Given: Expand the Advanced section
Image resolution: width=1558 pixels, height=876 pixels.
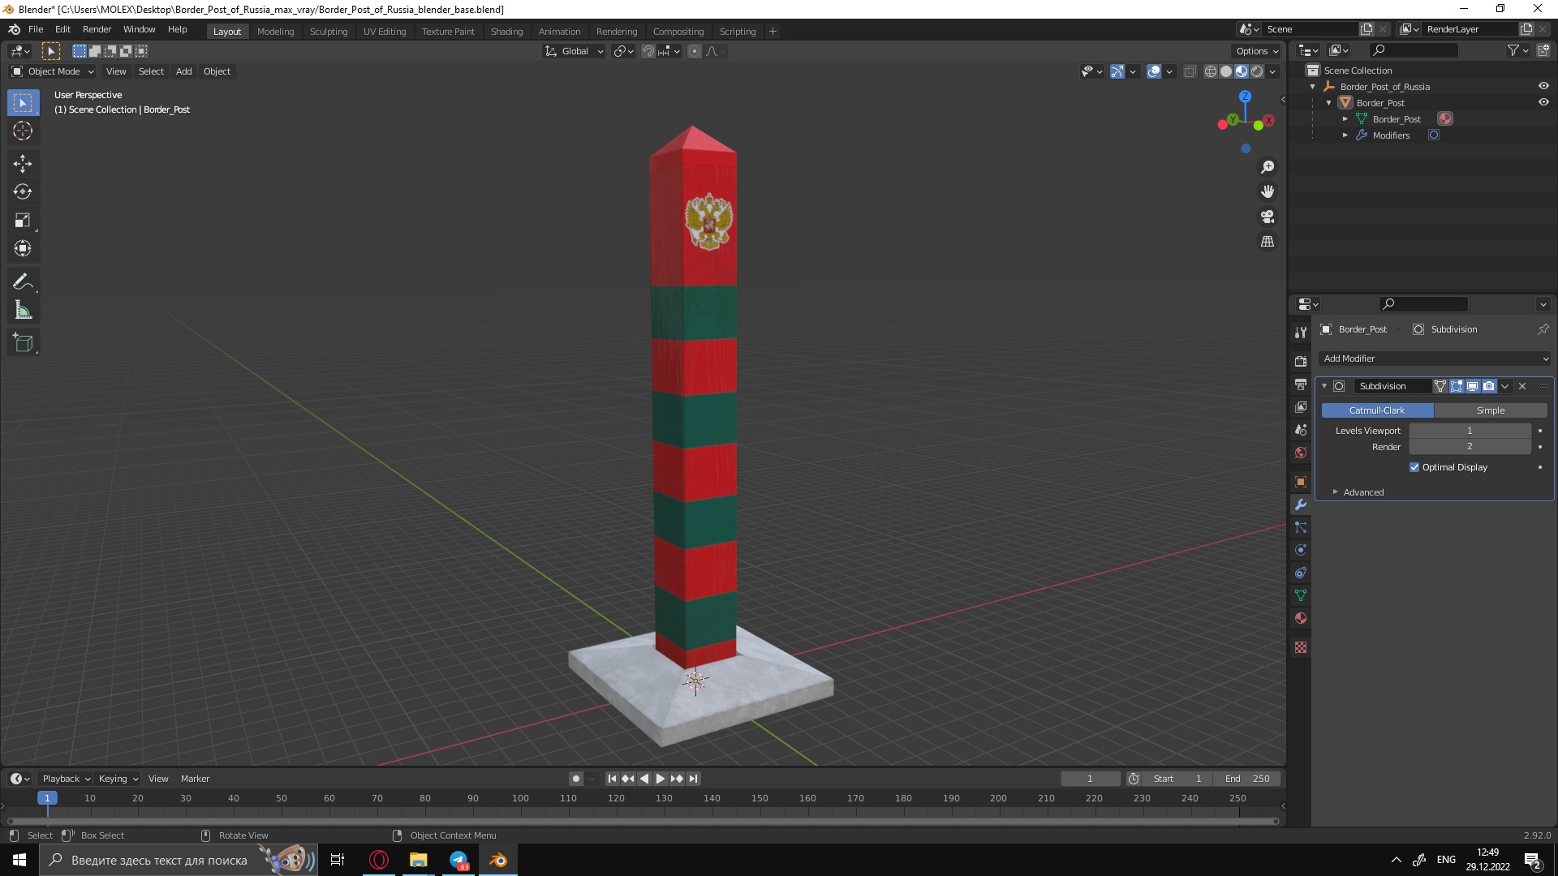Looking at the screenshot, I should (1363, 492).
